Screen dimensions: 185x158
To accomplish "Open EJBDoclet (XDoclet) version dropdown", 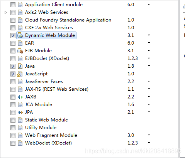I will click(x=149, y=58).
